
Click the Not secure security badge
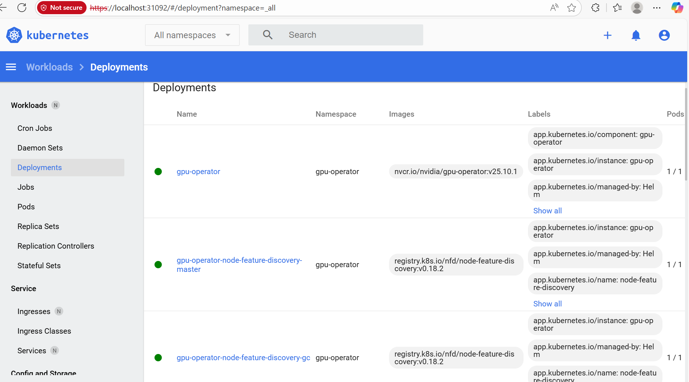tap(61, 7)
